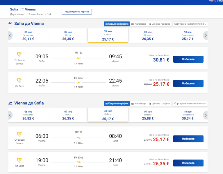Click previous-dates arrow in Vienna to Sofia row
The width and height of the screenshot is (223, 174).
click(x=10, y=115)
